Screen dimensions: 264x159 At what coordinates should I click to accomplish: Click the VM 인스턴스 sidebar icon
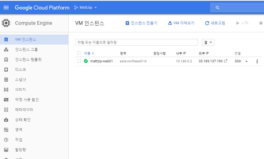tap(6, 40)
